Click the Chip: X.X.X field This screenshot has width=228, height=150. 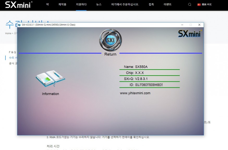[150, 73]
